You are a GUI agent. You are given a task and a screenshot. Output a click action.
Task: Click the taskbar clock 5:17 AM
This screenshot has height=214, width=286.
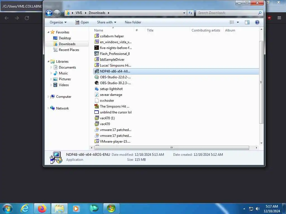[272, 206]
